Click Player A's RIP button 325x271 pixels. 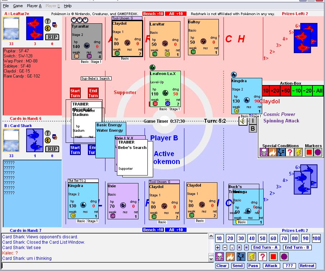(52, 37)
